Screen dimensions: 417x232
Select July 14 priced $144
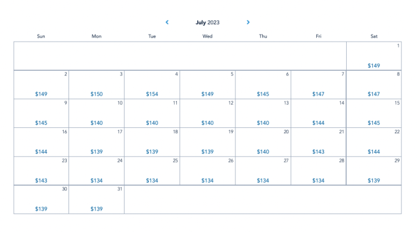319,114
